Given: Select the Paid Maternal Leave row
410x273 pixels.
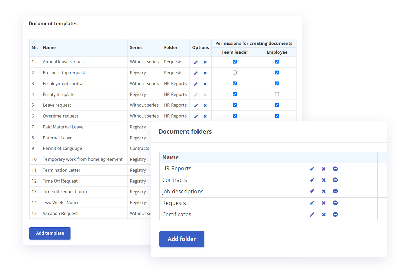Looking at the screenshot, I should (91, 127).
